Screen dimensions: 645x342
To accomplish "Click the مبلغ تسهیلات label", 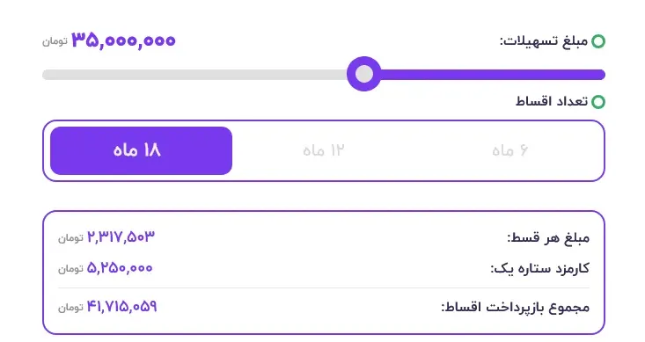I will (544, 41).
